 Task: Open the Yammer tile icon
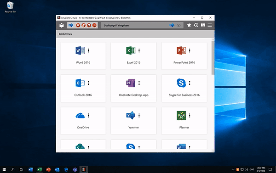(x=131, y=115)
